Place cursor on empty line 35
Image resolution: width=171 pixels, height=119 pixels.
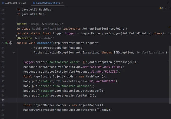point(93,100)
